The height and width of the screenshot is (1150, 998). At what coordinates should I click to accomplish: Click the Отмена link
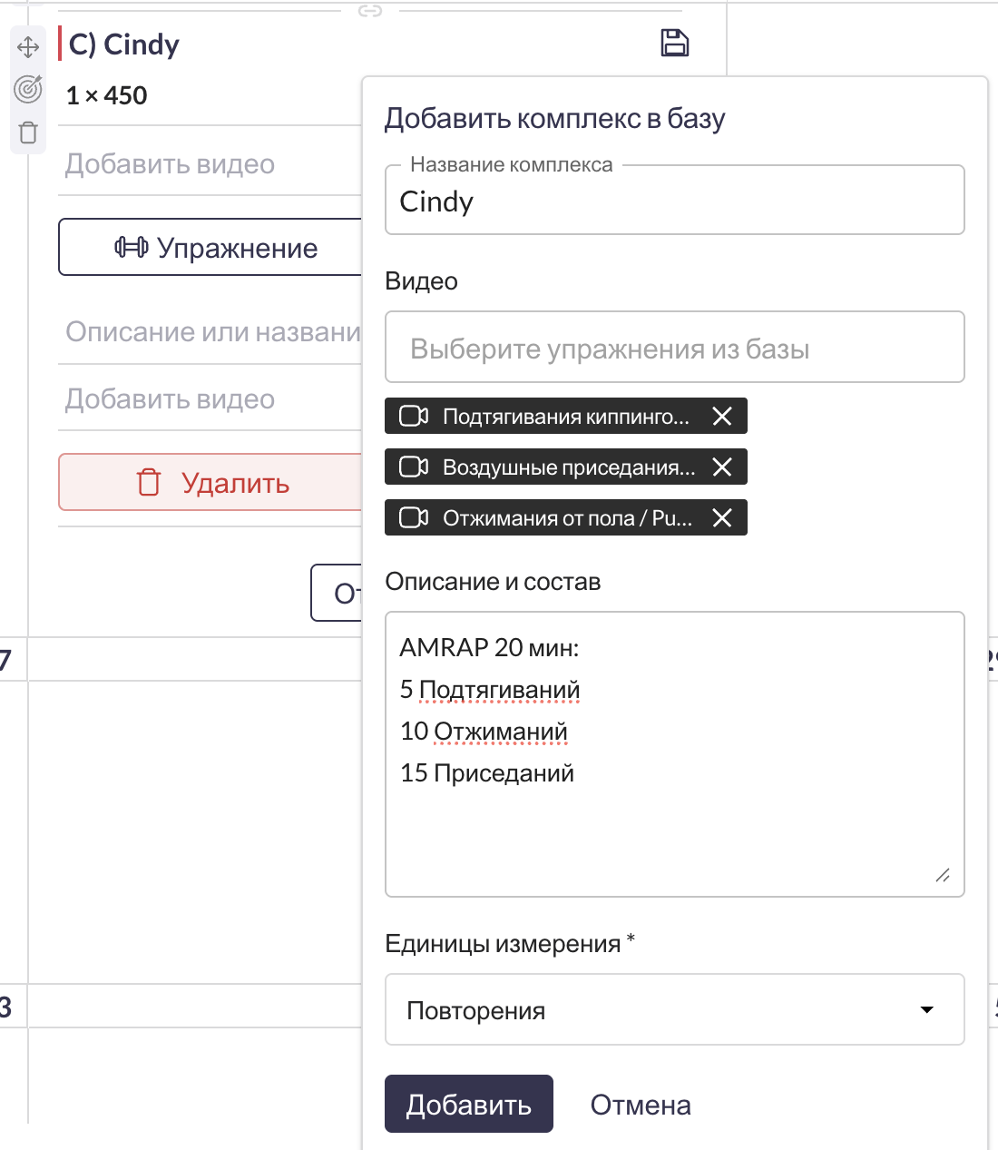coord(641,1105)
